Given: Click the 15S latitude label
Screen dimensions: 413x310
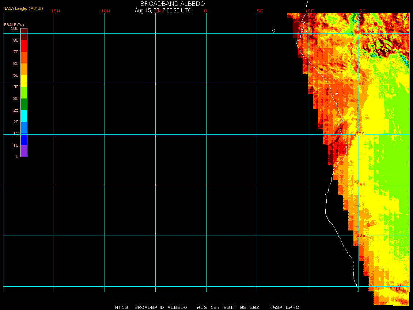Looking at the screenshot, I should pyautogui.click(x=360, y=185).
